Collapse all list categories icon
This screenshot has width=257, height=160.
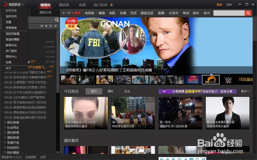[51, 26]
